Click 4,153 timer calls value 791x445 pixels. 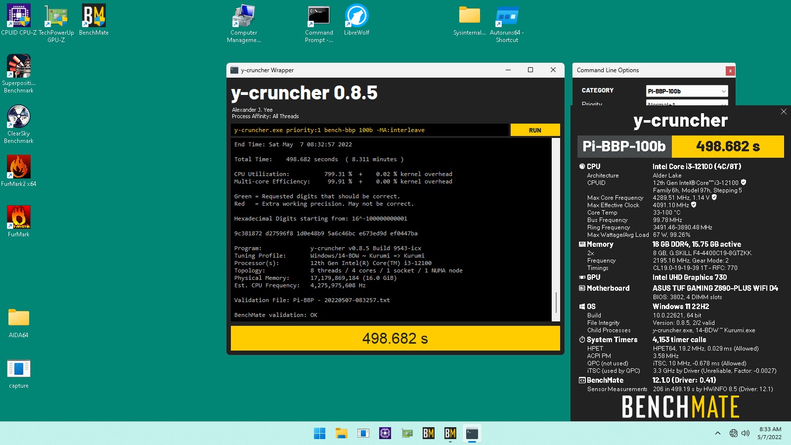tap(679, 340)
